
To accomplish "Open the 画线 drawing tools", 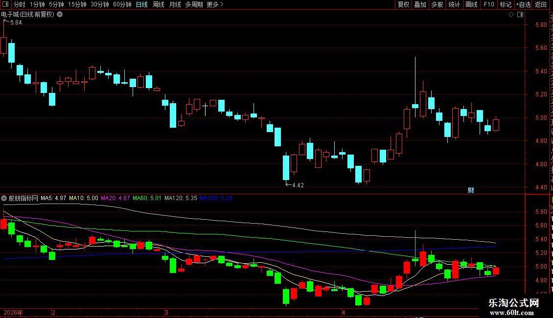I will (x=471, y=4).
